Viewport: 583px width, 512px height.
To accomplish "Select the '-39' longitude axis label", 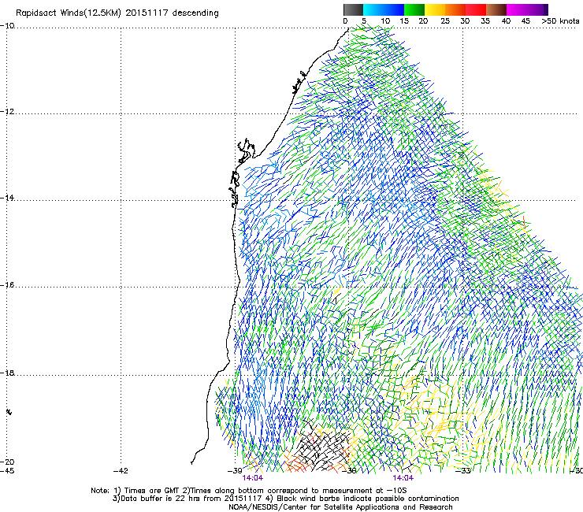I will point(235,471).
